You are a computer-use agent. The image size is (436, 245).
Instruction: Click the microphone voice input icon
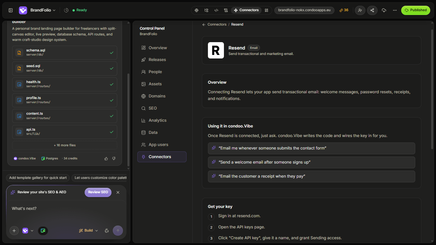pos(107,231)
